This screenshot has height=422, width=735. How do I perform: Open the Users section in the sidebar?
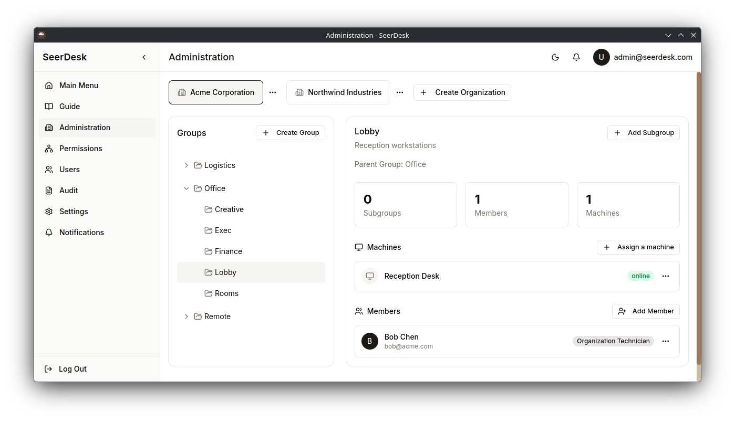click(x=49, y=169)
